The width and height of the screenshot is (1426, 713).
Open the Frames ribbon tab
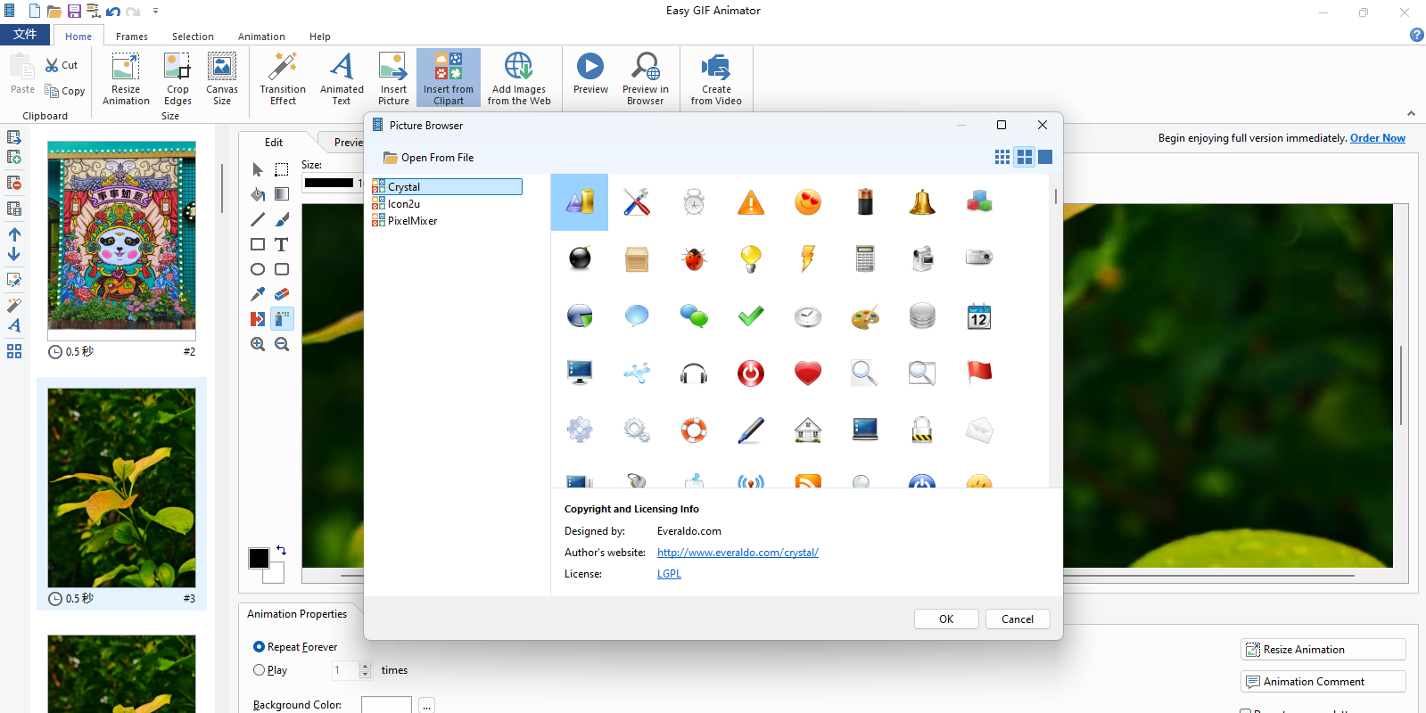(x=132, y=37)
